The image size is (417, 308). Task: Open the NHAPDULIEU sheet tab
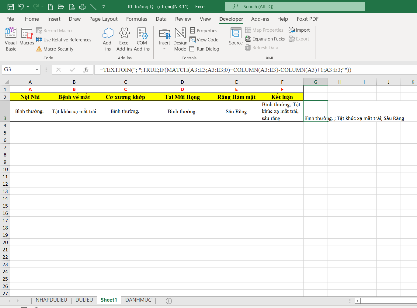pyautogui.click(x=51, y=300)
